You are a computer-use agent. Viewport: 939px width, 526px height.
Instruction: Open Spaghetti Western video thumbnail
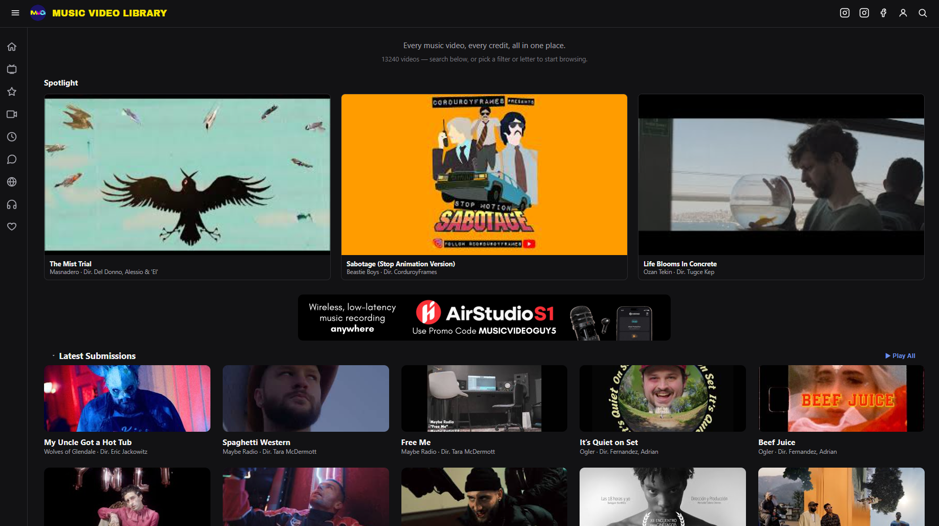[306, 398]
